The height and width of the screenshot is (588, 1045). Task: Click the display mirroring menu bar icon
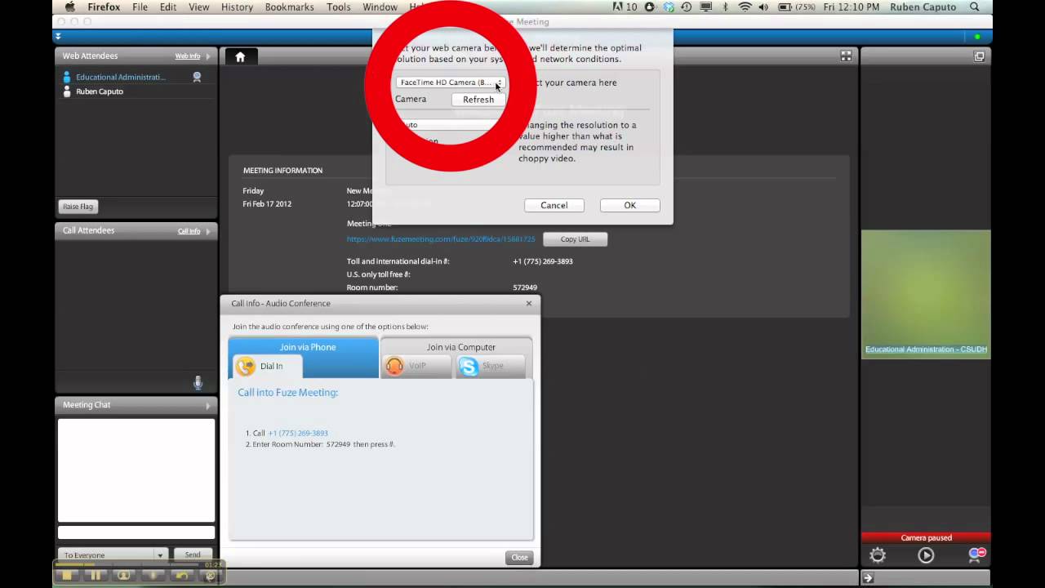[706, 7]
